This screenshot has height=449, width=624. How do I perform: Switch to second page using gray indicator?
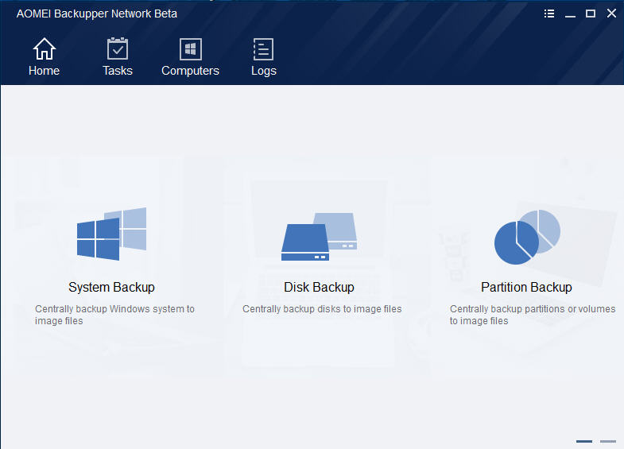(x=608, y=441)
